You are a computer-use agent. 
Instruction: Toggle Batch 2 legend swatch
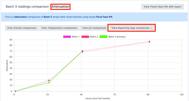point(85,37)
